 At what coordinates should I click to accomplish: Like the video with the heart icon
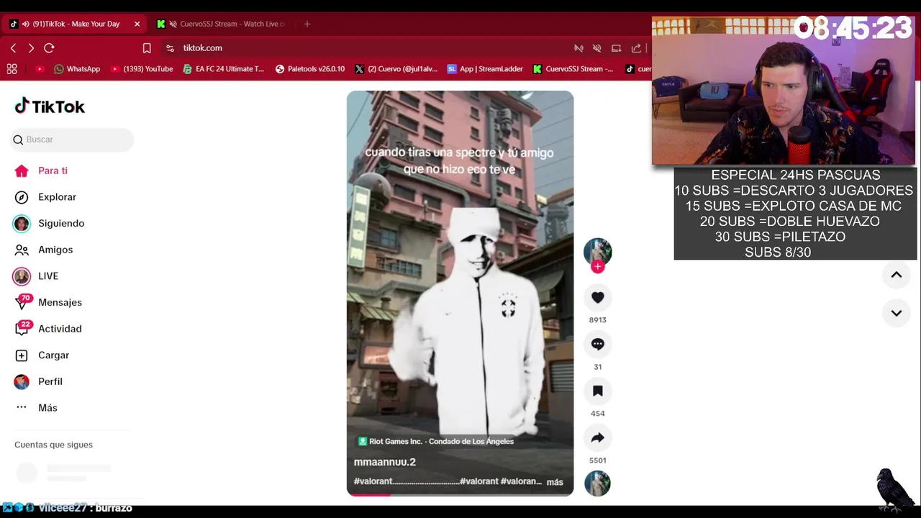597,298
